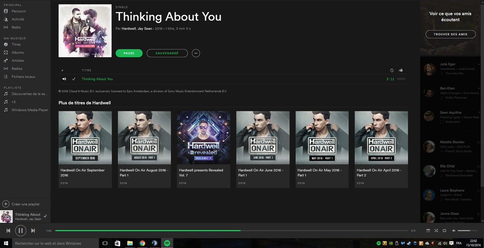
Task: Click the Spotify taskbar icon
Action: click(167, 243)
